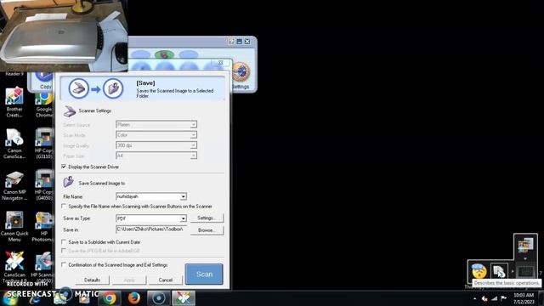
Task: Click the basic operations icon in Quick Menu
Action: (x=499, y=271)
